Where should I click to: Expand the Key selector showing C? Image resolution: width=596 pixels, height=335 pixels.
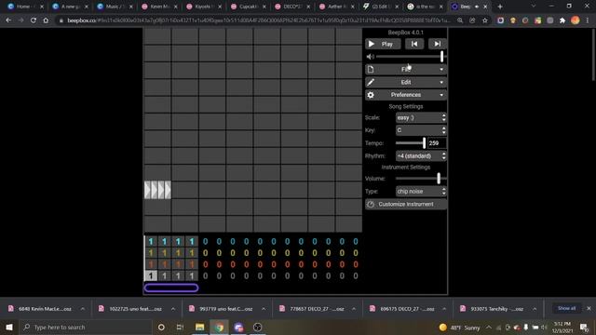[x=421, y=130]
